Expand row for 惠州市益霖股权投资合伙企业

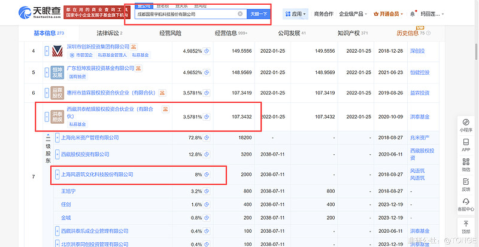point(47,93)
